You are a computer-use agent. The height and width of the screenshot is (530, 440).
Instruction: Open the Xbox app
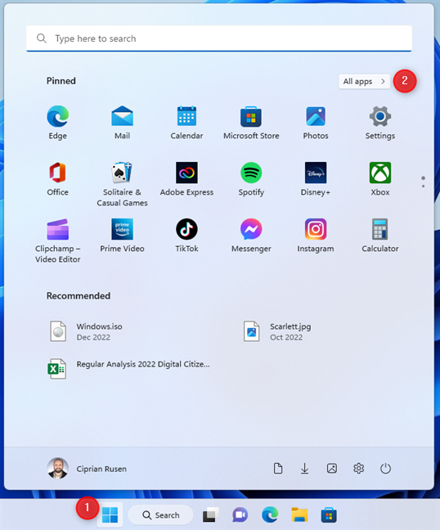coord(380,179)
